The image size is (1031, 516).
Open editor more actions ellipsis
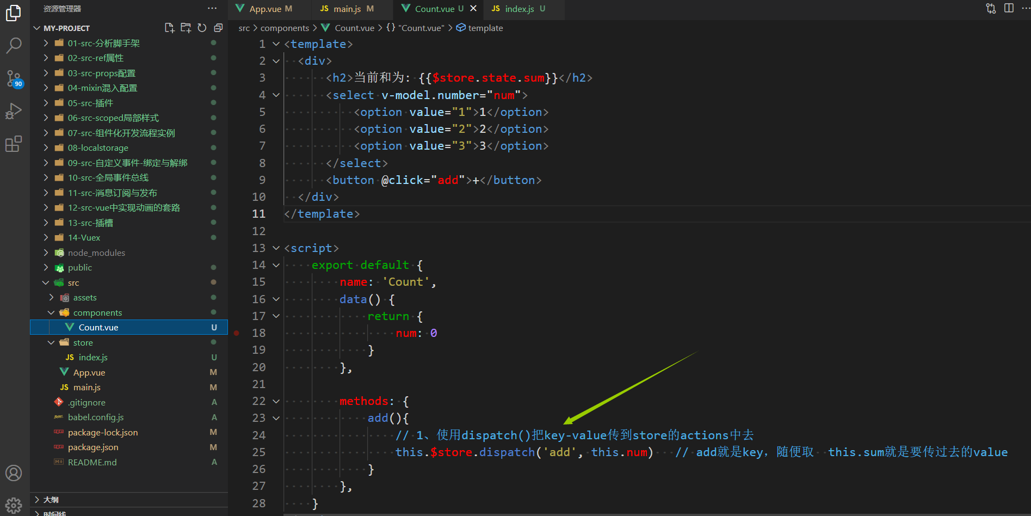tap(1026, 8)
